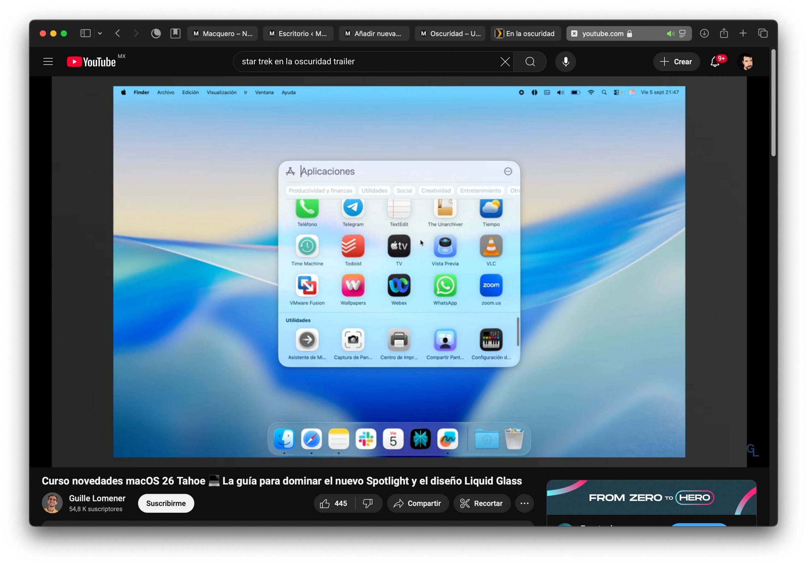Open Safari from the Dock in the video
This screenshot has width=807, height=565.
[x=311, y=439]
